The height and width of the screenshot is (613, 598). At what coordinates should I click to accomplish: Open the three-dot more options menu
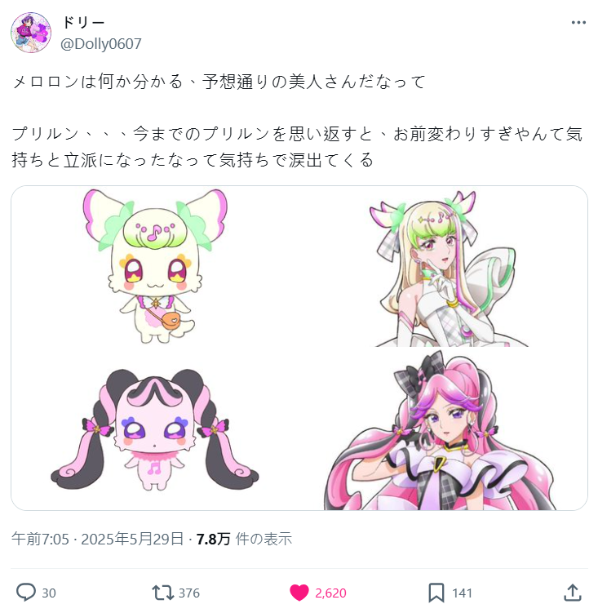pyautogui.click(x=578, y=23)
